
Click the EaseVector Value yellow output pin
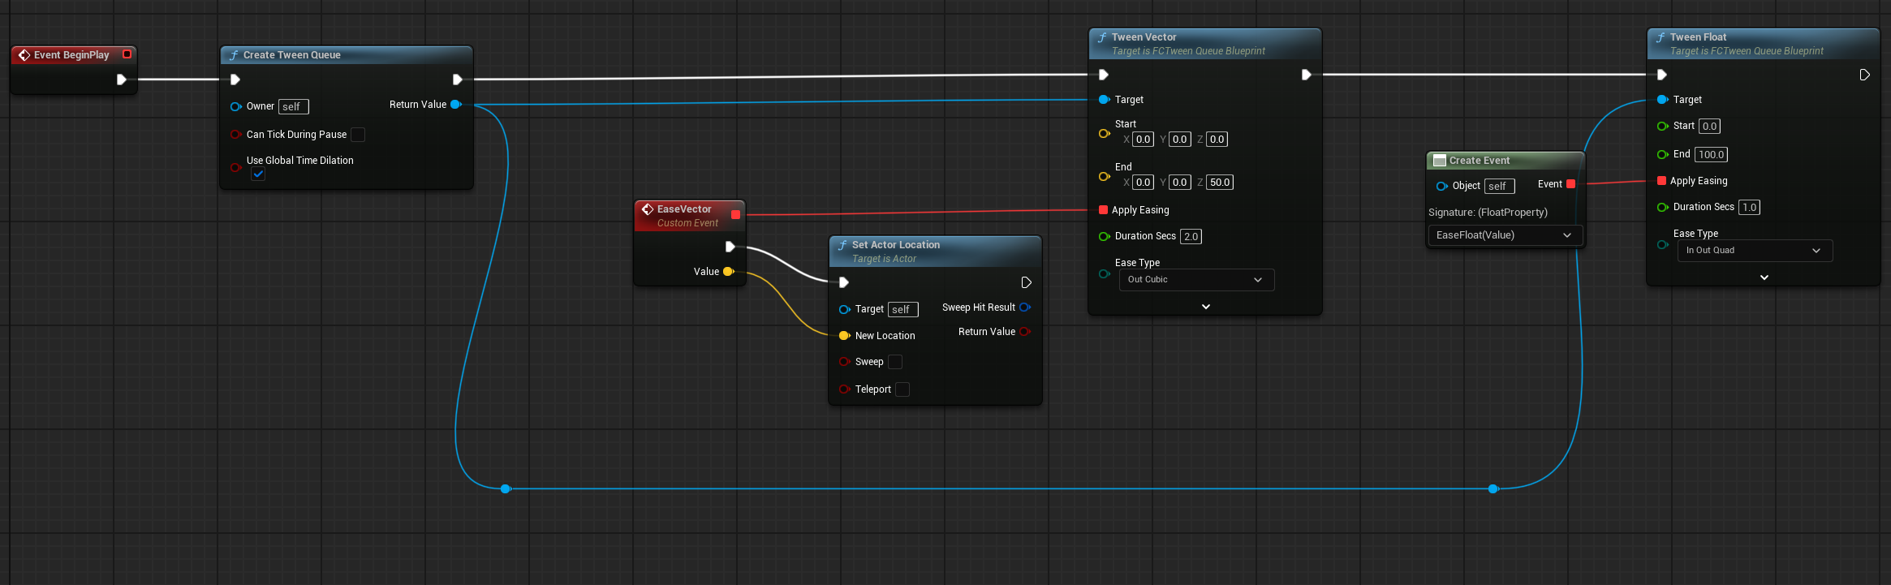pyautogui.click(x=728, y=272)
